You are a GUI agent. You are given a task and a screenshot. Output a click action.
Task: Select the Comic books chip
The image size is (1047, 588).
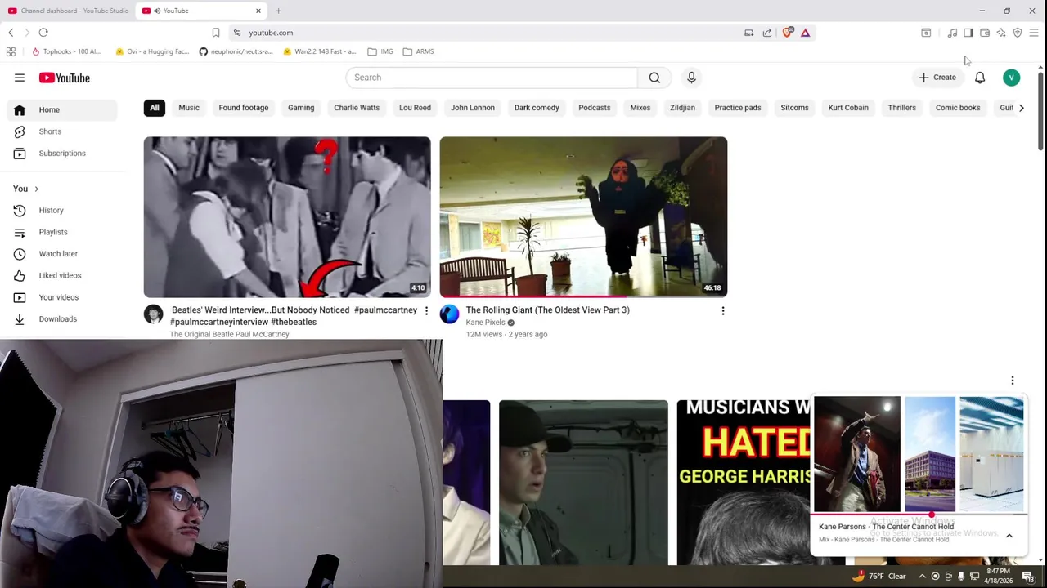[x=958, y=108]
